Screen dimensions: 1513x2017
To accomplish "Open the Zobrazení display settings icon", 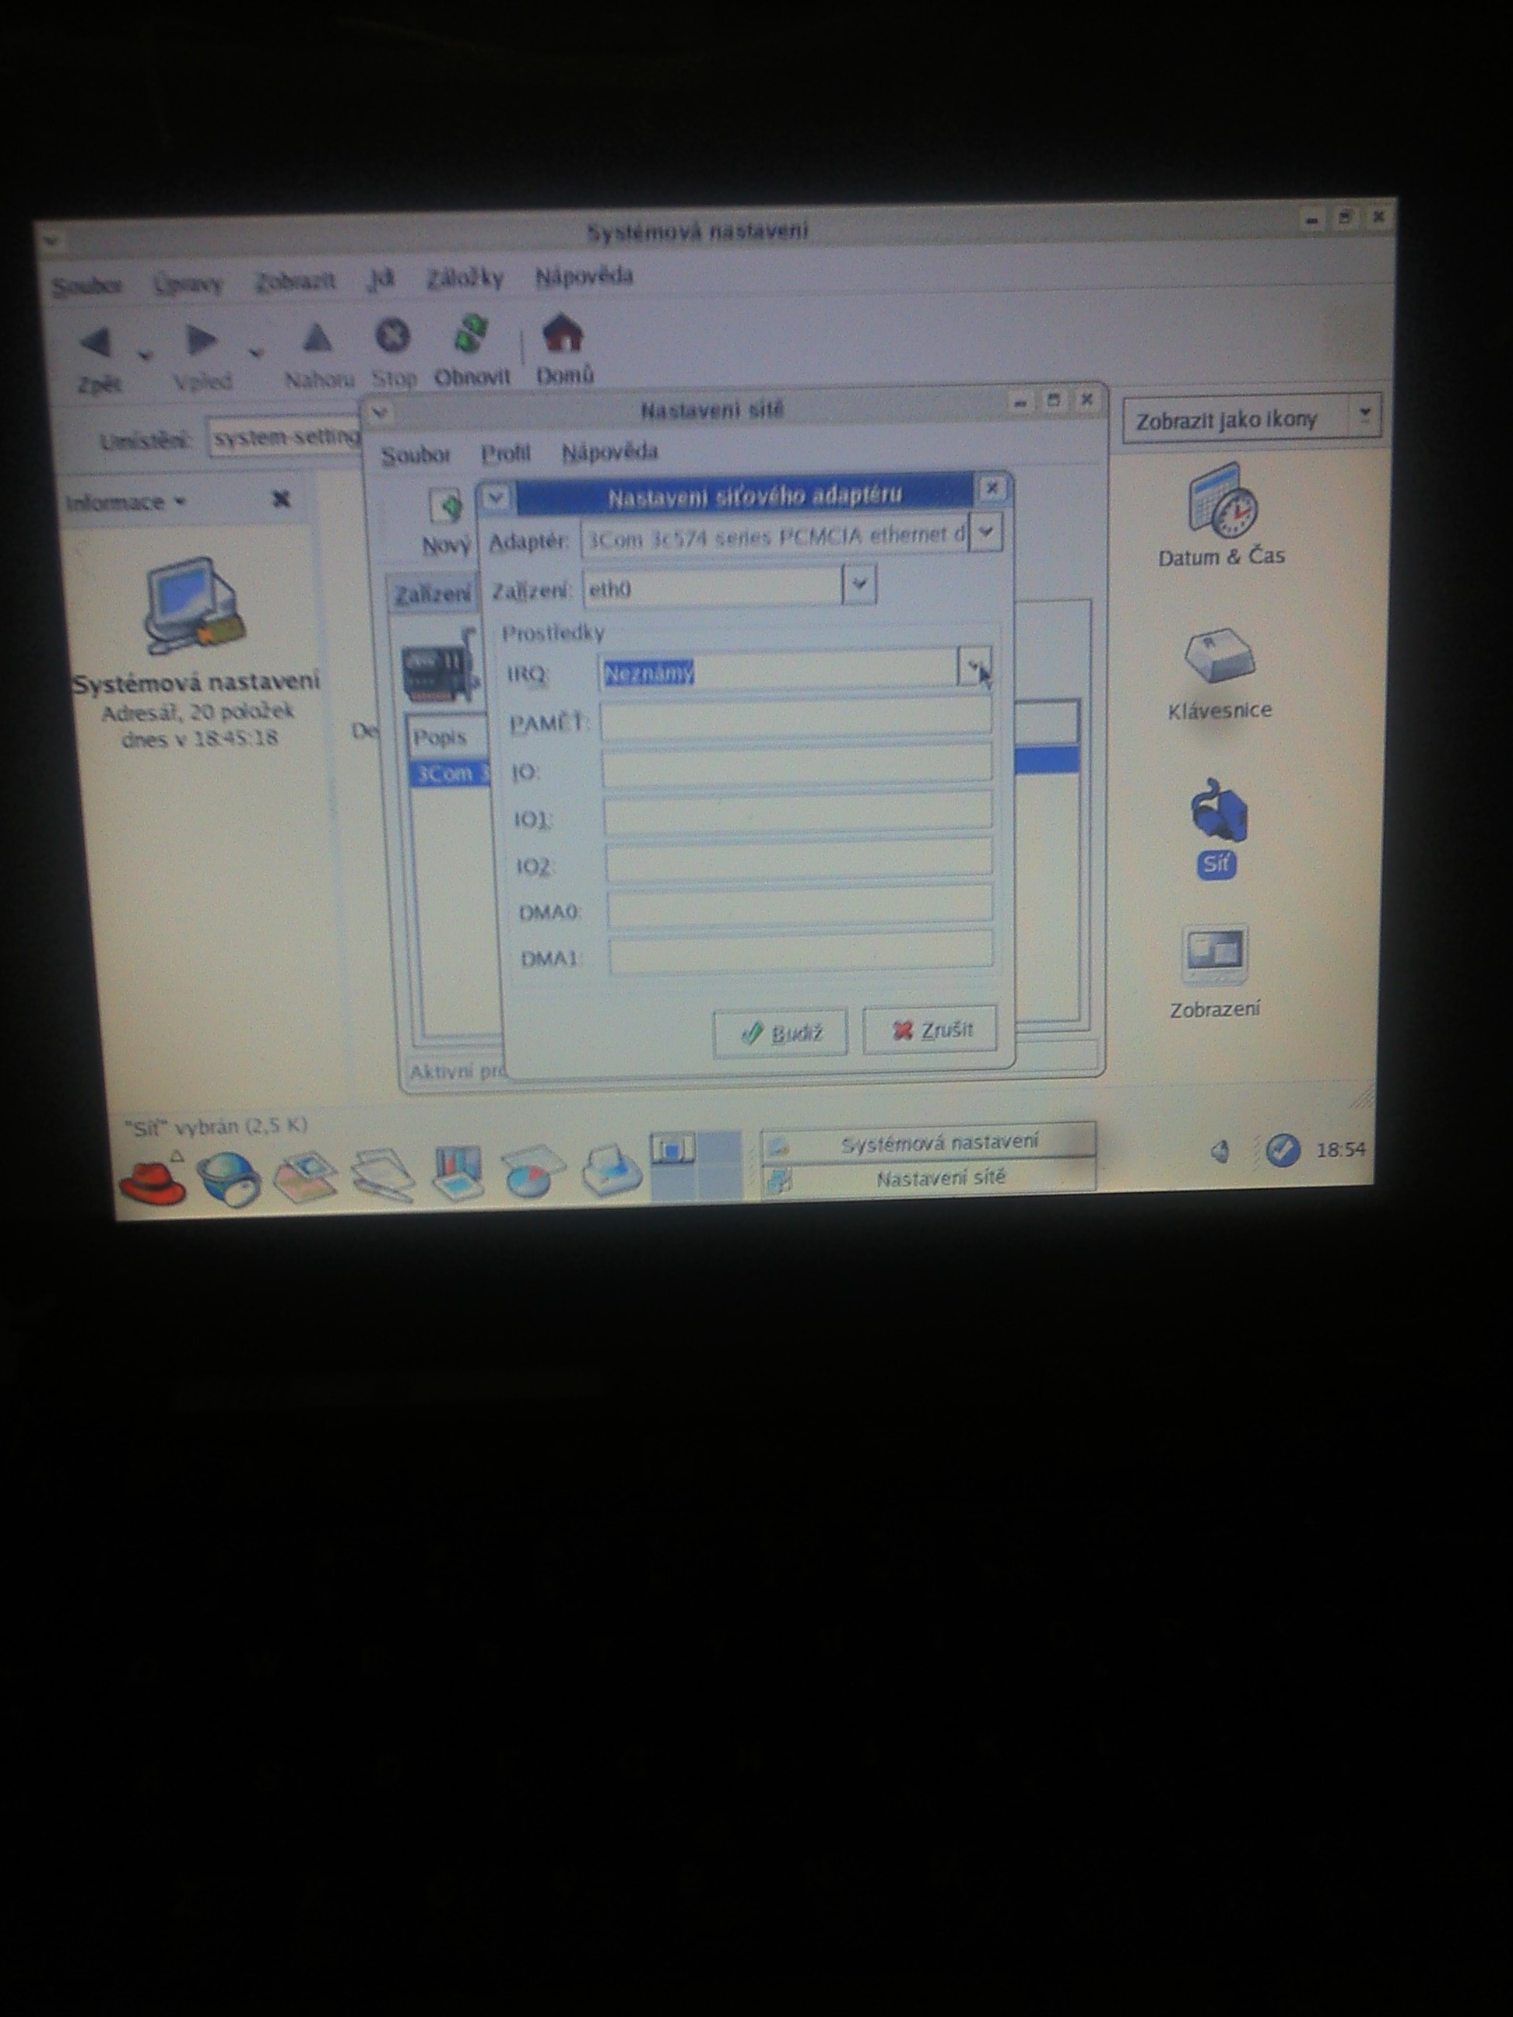I will 1215,956.
